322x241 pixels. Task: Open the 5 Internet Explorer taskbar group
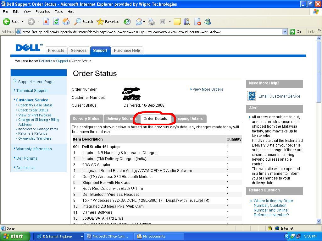click(x=58, y=237)
